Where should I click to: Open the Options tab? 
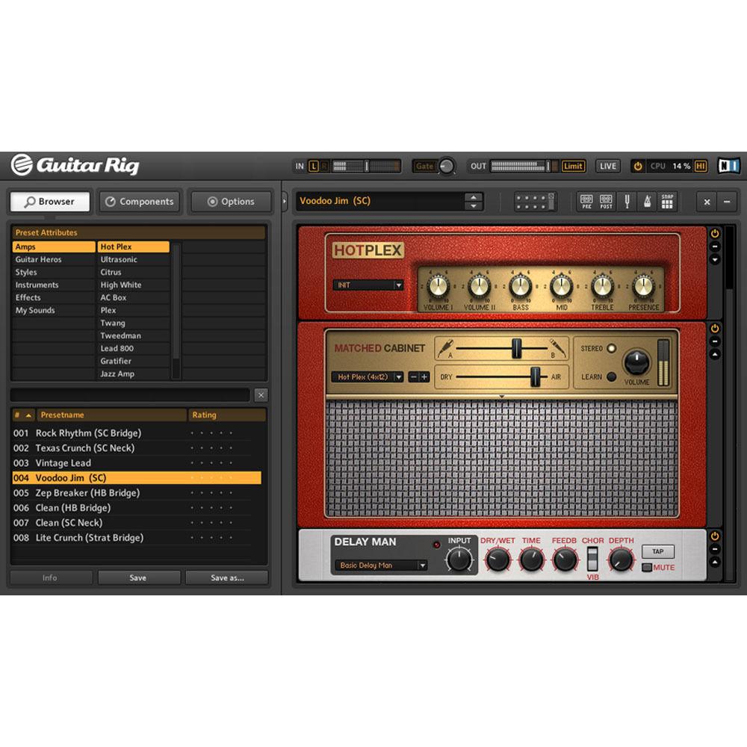pos(232,201)
